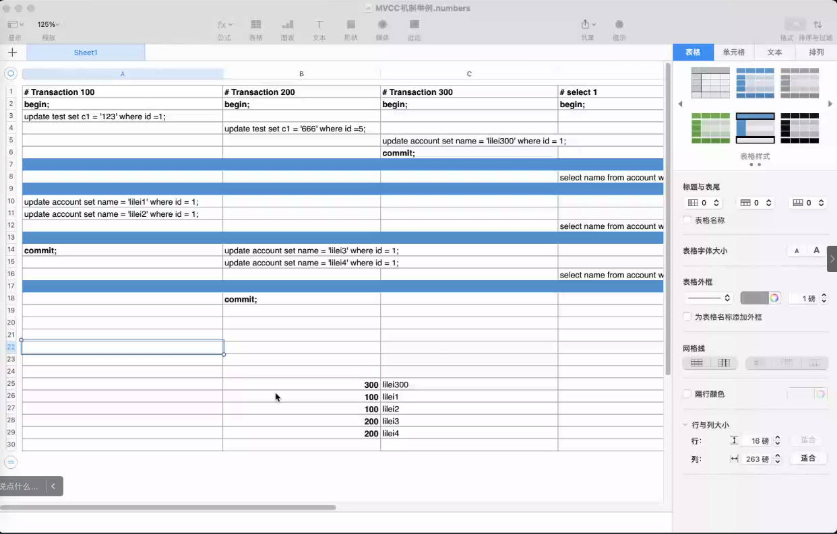Open the 125% zoom dropdown

(49, 24)
